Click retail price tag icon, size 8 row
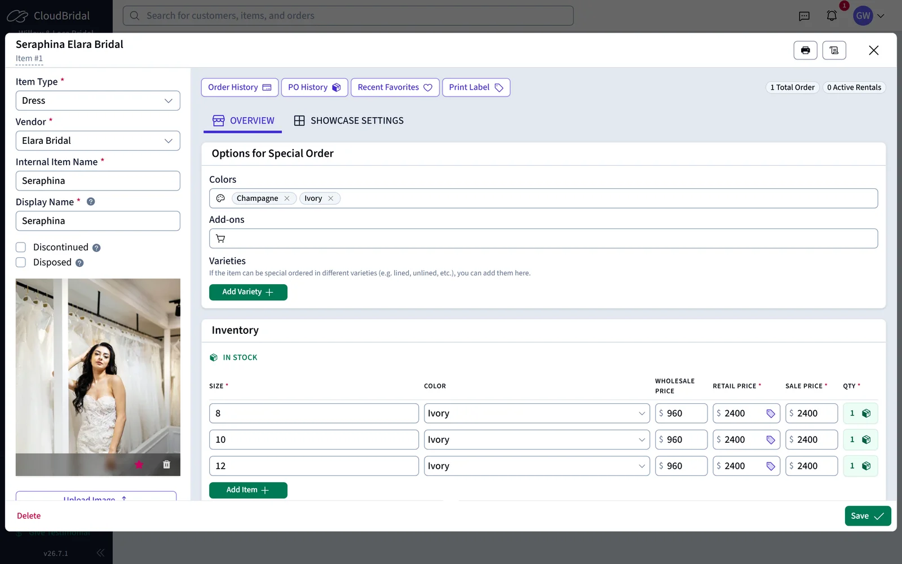The image size is (902, 564). click(771, 414)
